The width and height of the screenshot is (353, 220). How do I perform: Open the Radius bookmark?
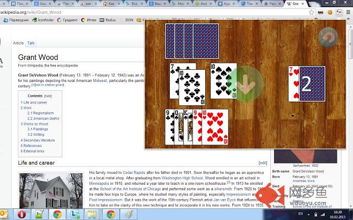(108, 20)
